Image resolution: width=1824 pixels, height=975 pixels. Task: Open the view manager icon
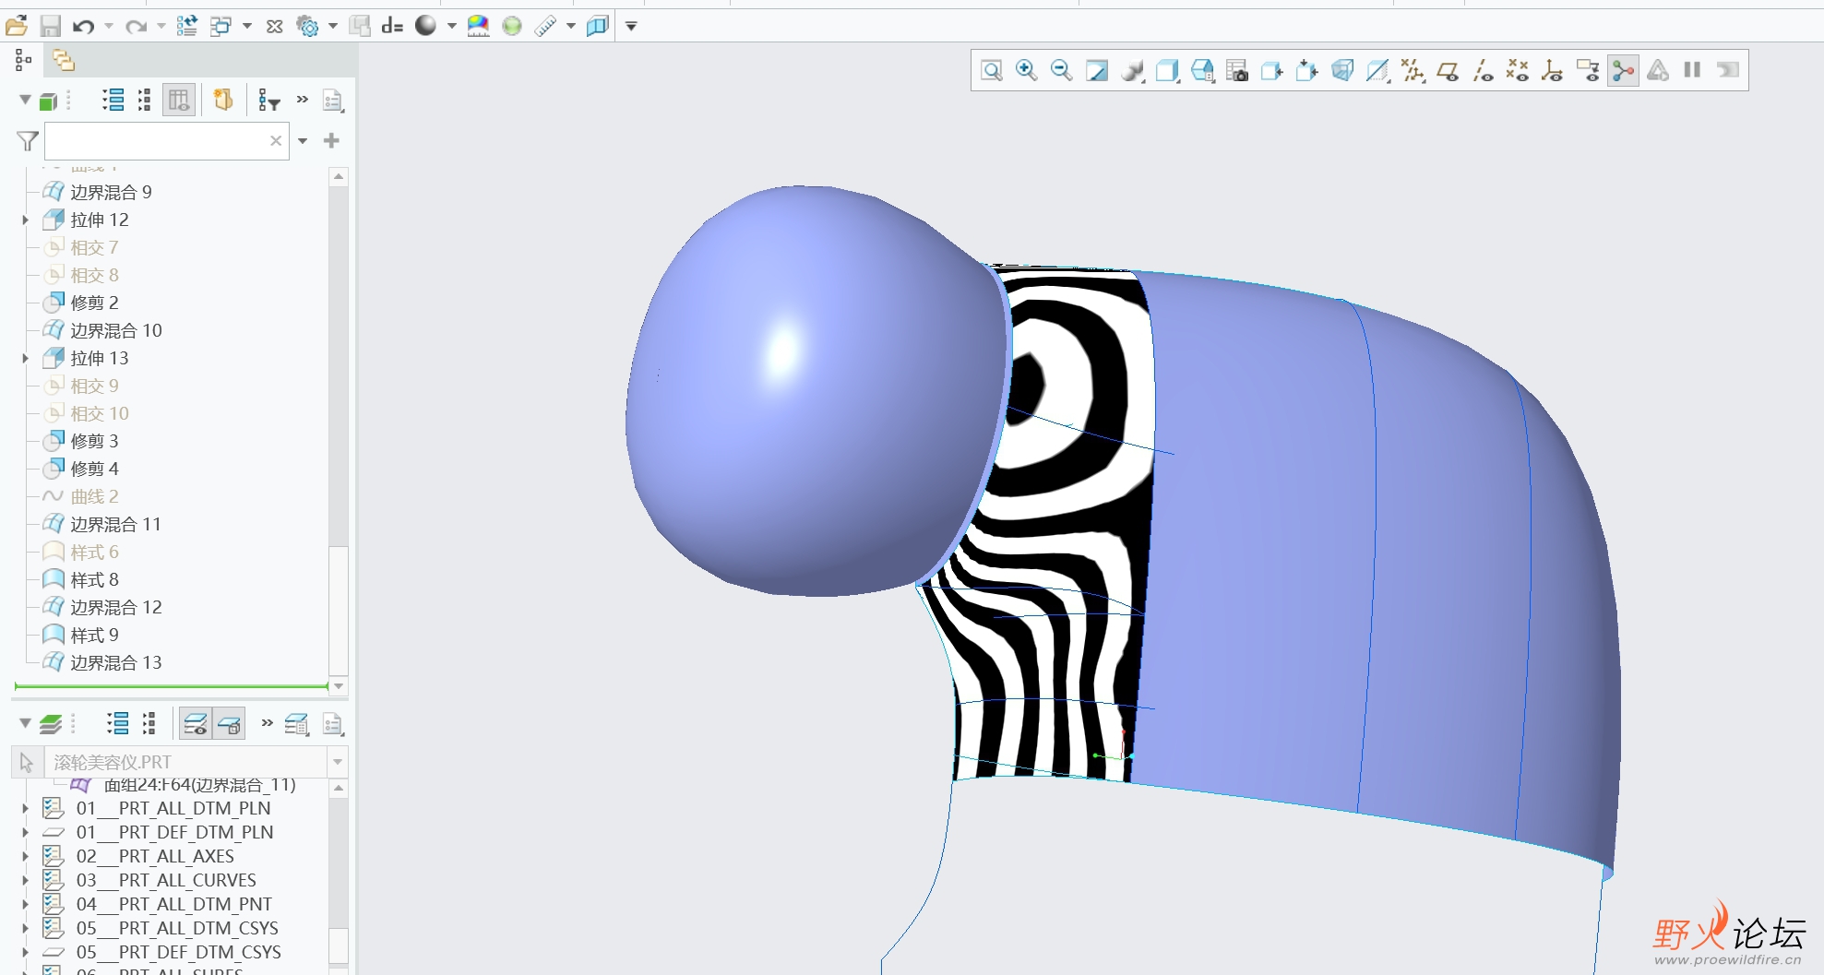[x=1202, y=70]
